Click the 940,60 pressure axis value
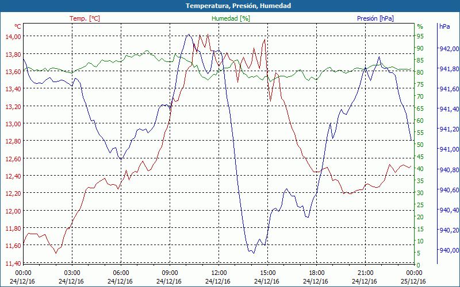 point(449,190)
